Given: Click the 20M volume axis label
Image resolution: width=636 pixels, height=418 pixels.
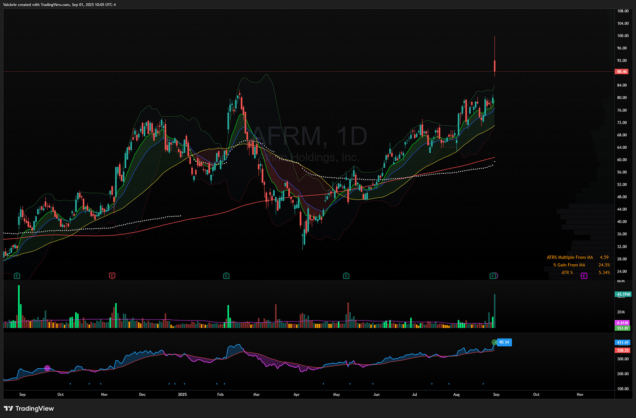Looking at the screenshot, I should (621, 312).
